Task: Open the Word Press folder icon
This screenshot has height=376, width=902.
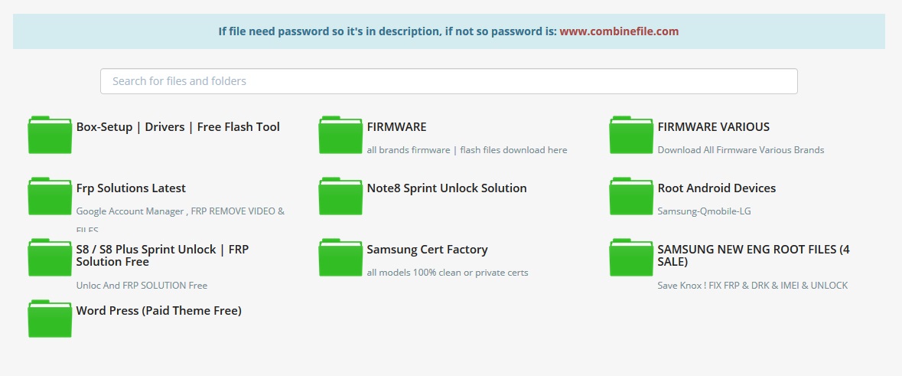Action: [x=50, y=319]
